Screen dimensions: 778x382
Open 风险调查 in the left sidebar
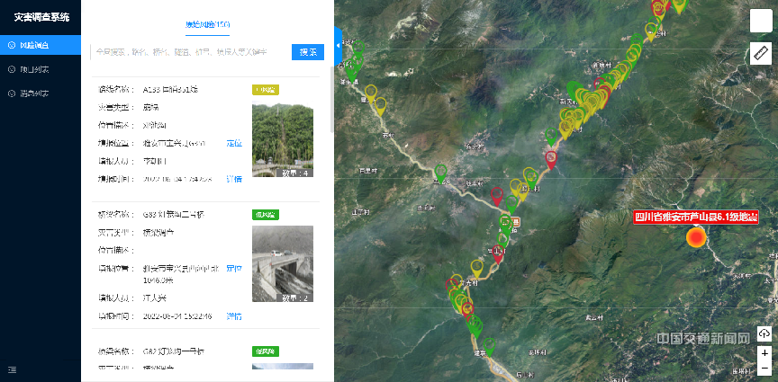point(34,44)
